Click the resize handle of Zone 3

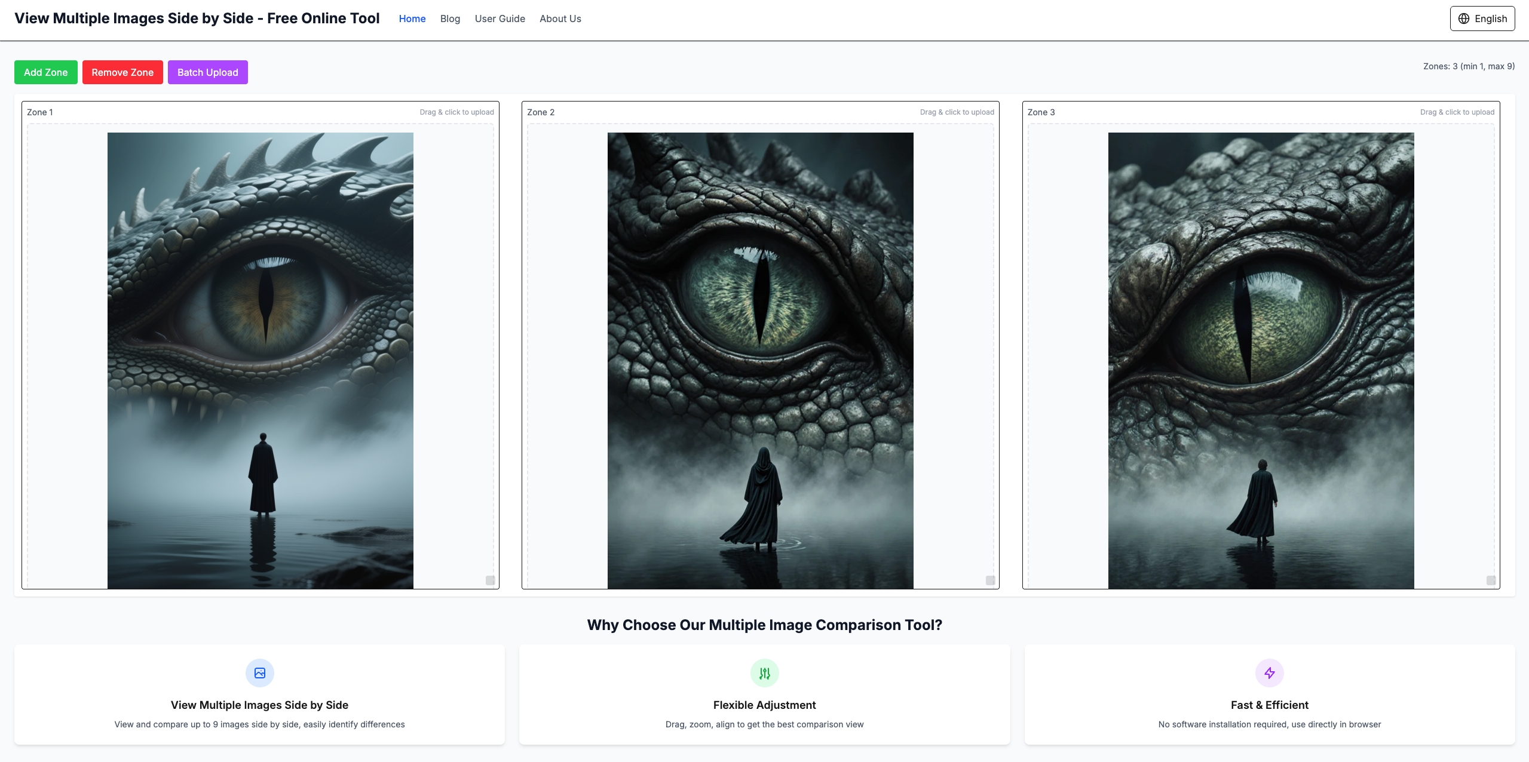pyautogui.click(x=1491, y=580)
